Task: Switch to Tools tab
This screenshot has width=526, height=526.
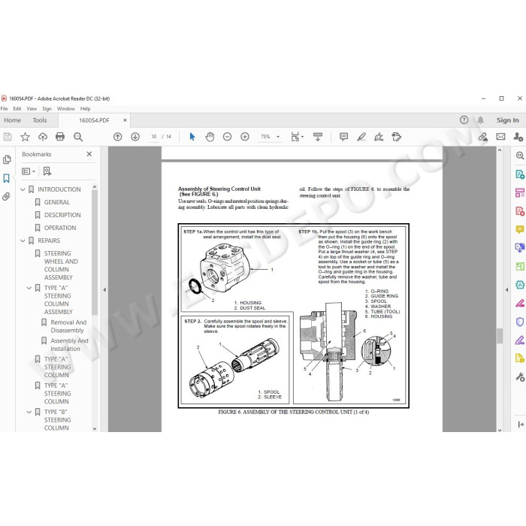Action: pos(40,120)
